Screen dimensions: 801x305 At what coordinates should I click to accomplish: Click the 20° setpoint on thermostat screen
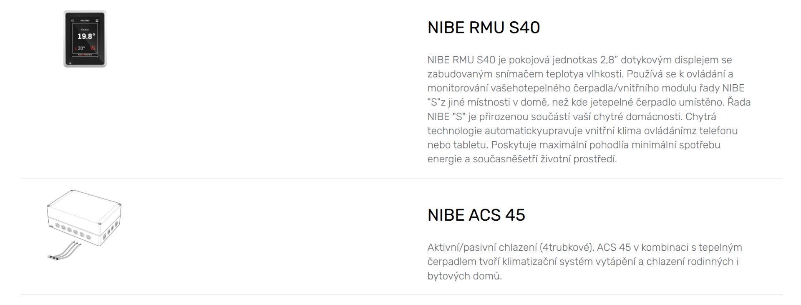point(81,48)
